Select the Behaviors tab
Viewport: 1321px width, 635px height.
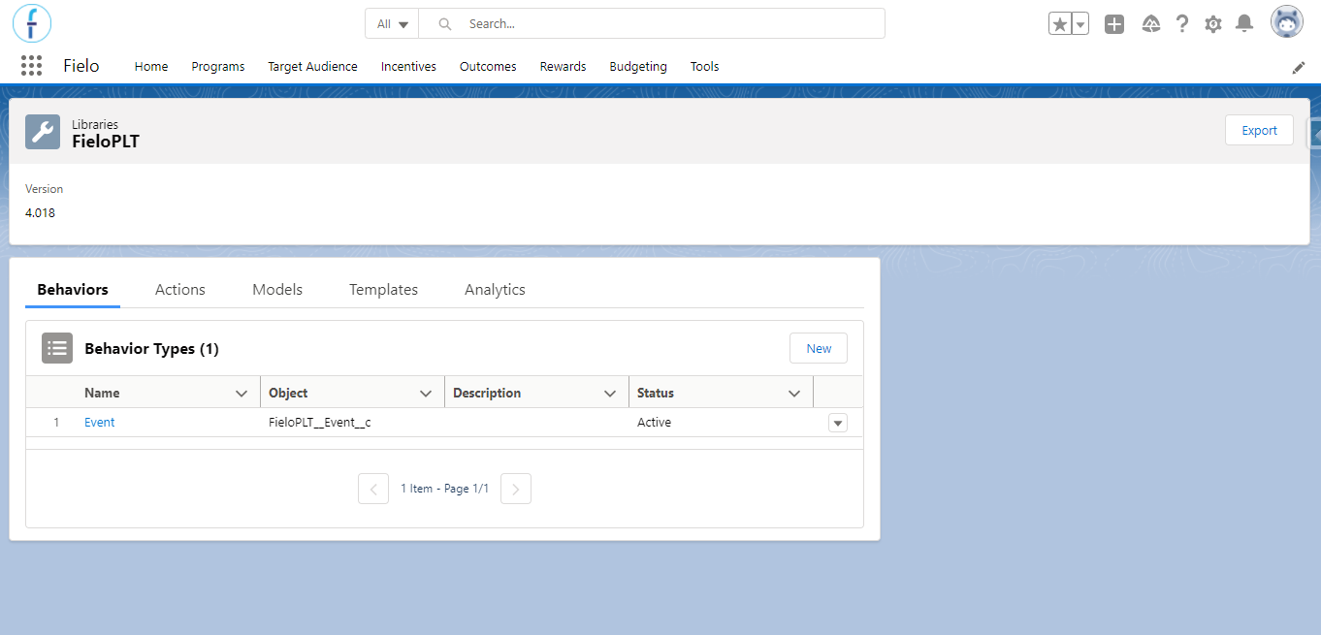coord(73,290)
